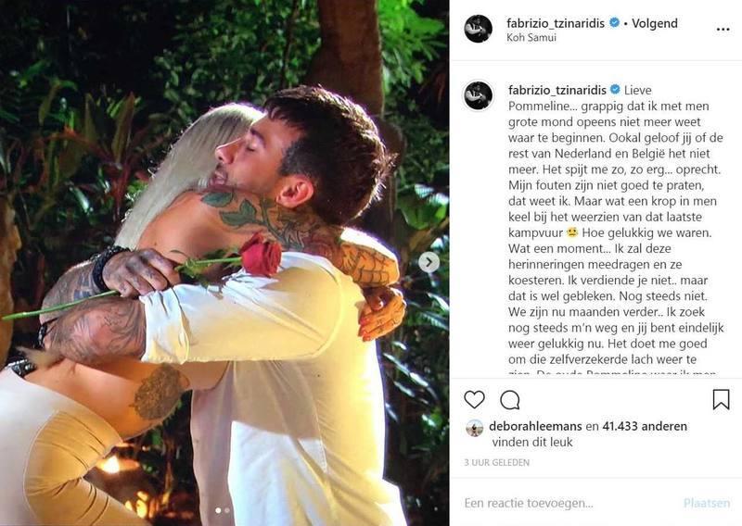
Task: Open the Koh Samui location link
Action: click(531, 38)
